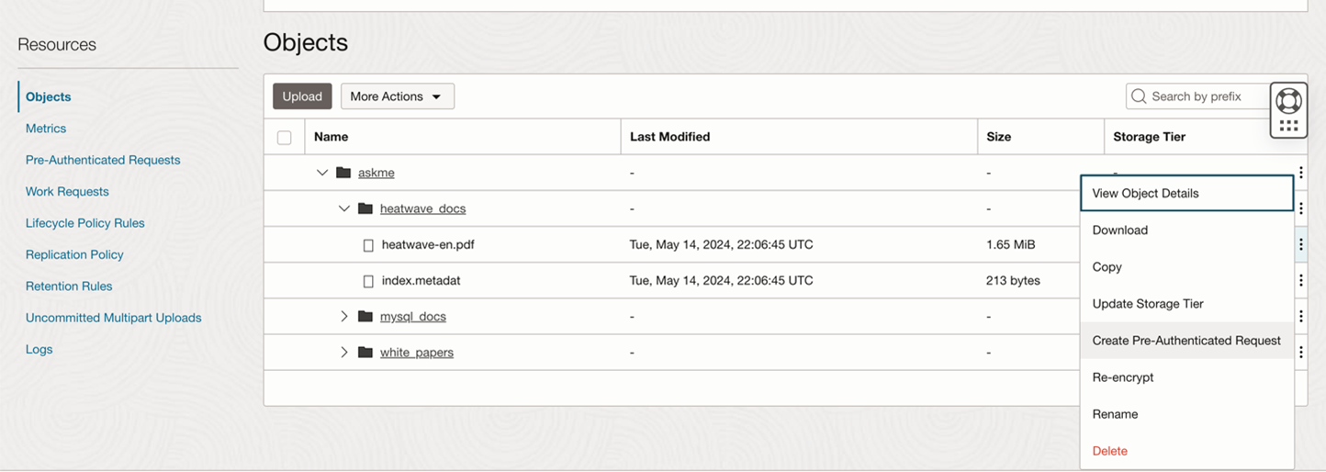
Task: Click the life ring help icon
Action: coord(1288,100)
